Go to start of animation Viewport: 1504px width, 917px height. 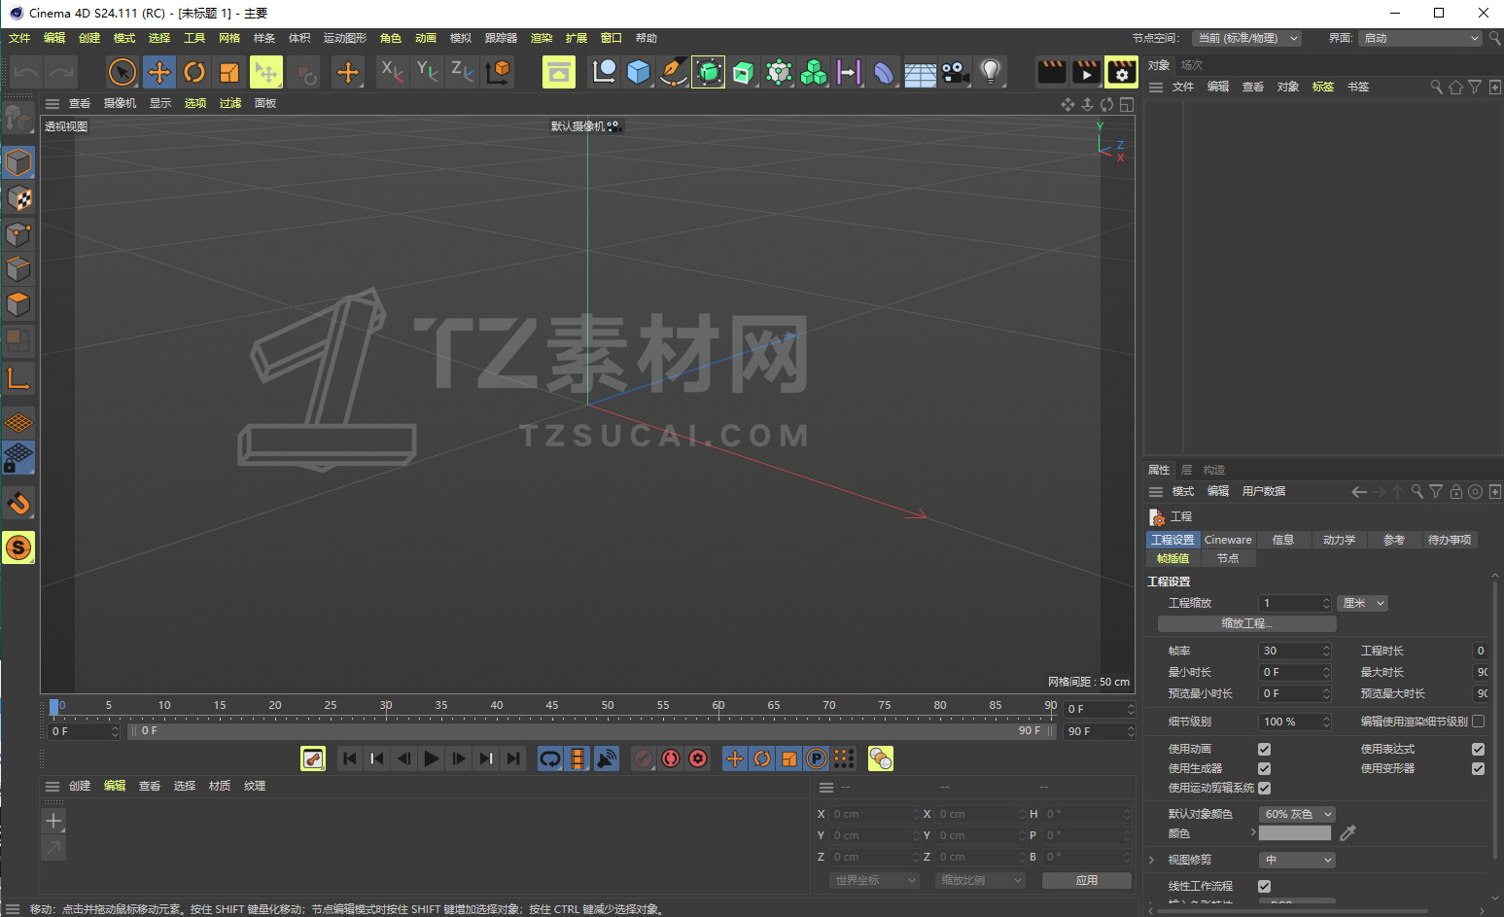pyautogui.click(x=350, y=758)
